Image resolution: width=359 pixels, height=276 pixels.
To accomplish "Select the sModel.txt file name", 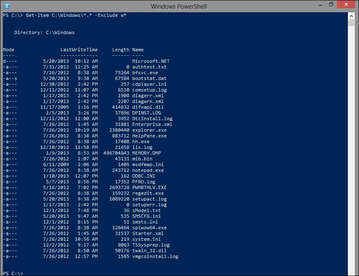I will tap(147, 210).
